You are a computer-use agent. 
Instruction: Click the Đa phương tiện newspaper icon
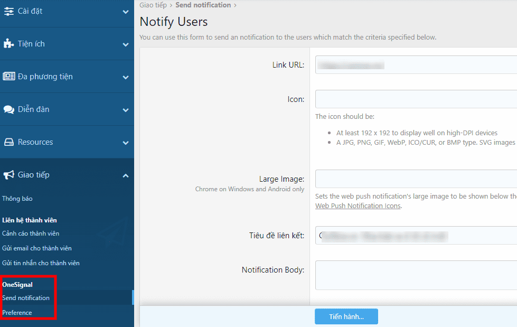[9, 76]
